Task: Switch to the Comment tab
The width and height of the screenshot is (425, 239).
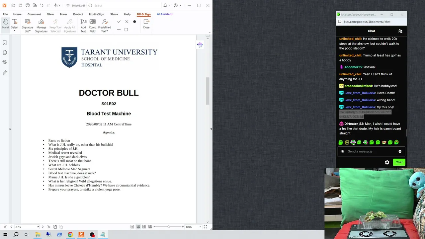Action: [x=34, y=14]
